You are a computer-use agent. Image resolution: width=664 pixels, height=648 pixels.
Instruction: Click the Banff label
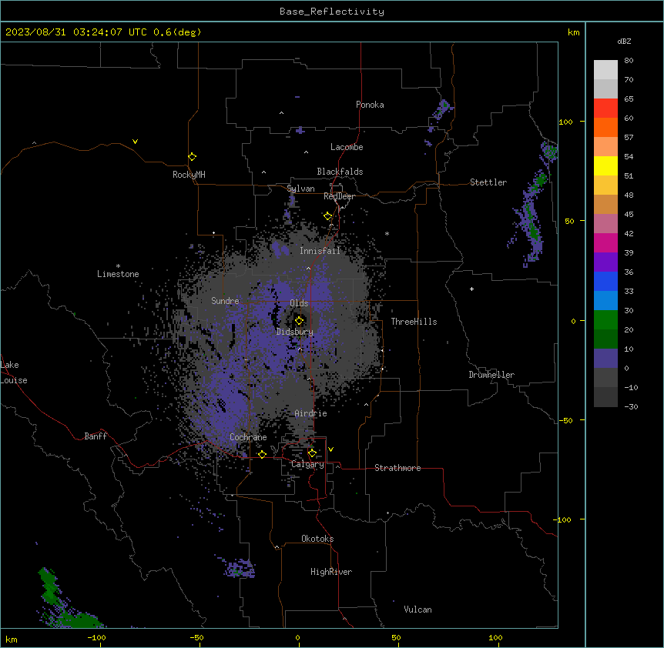(96, 436)
